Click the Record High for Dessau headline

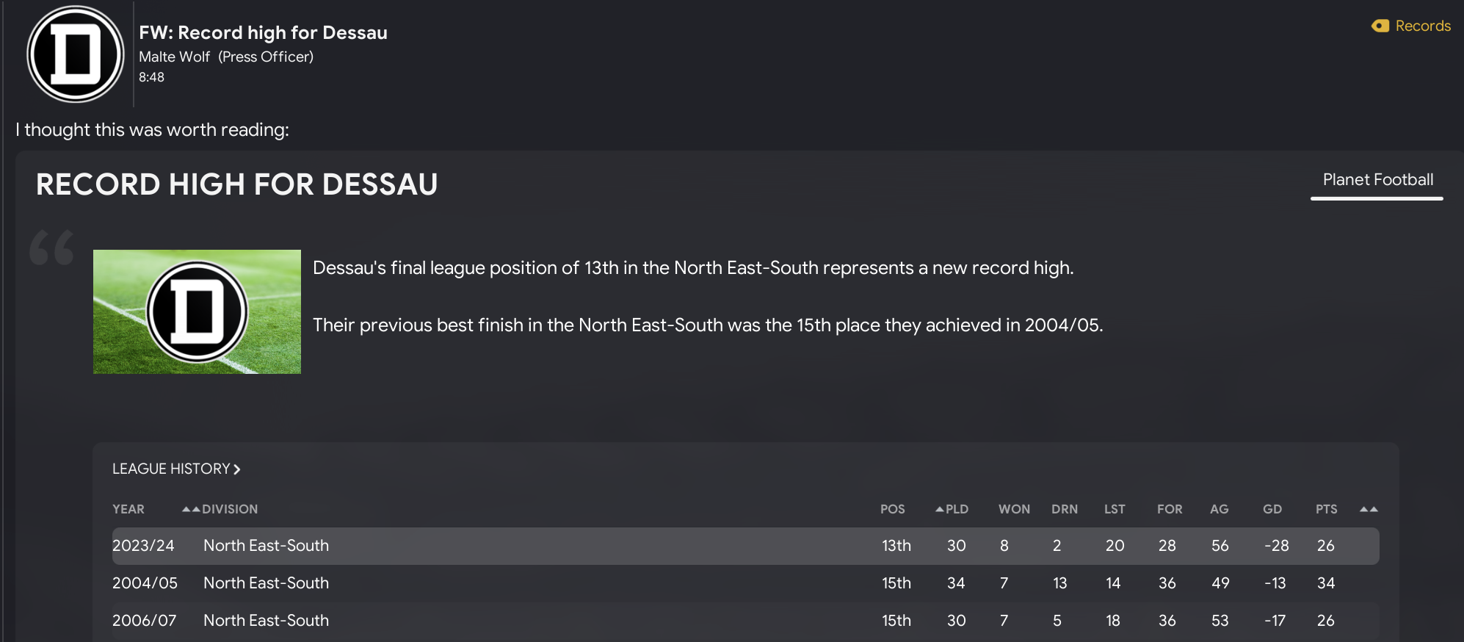236,184
